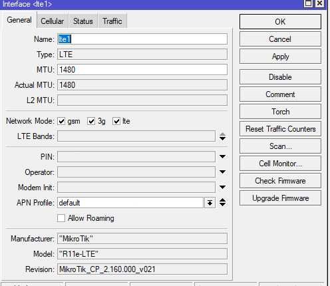This screenshot has height=286, width=330.
Task: Click the L2 MTU field
Action: tap(142, 100)
